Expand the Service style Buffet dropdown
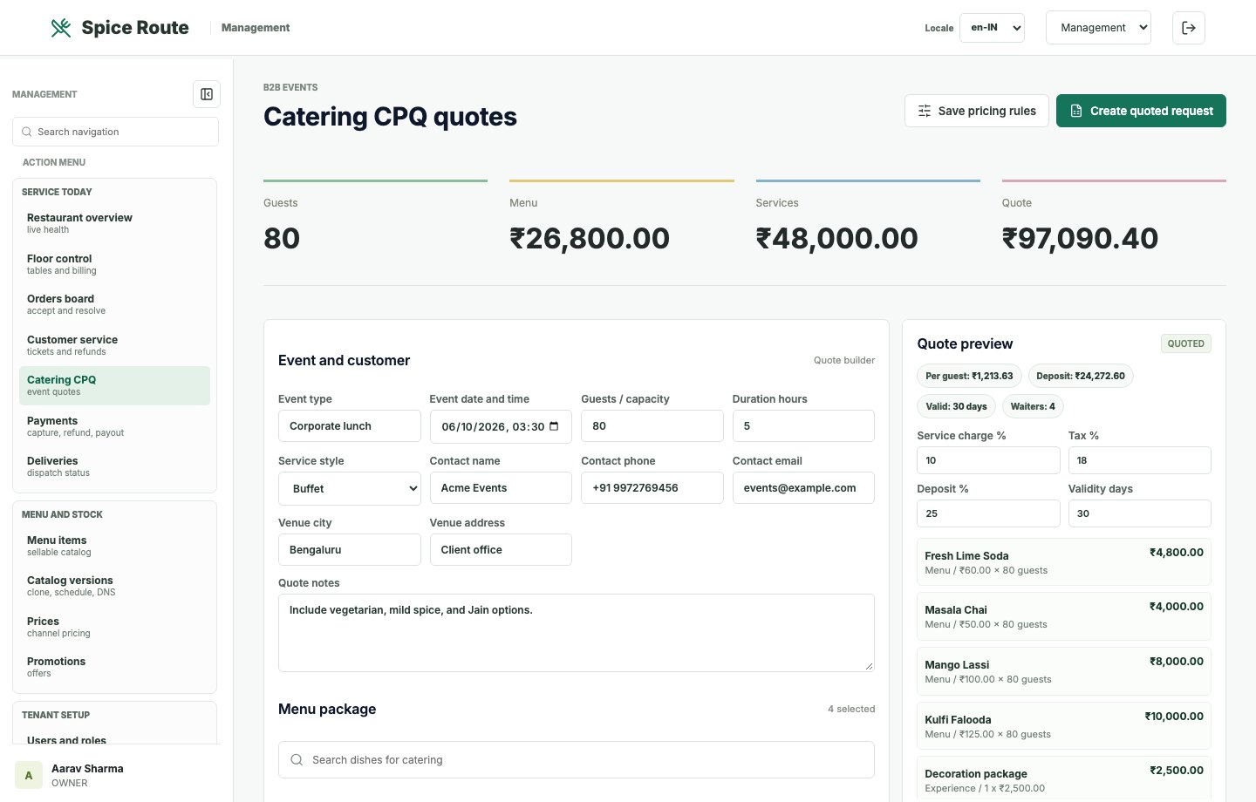 [x=350, y=488]
